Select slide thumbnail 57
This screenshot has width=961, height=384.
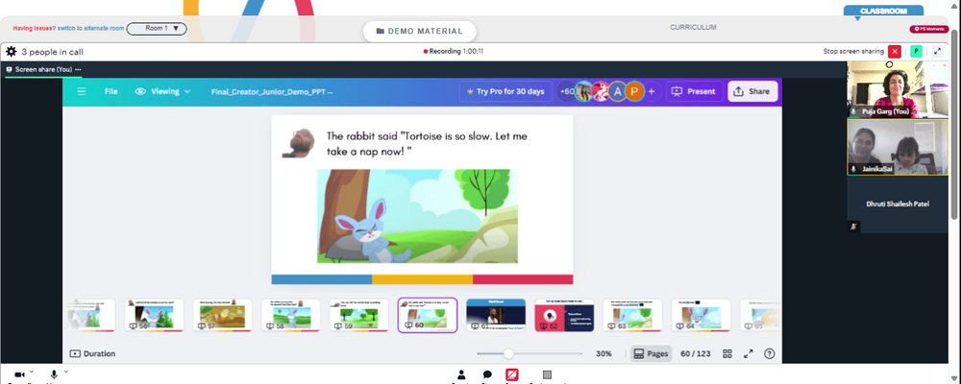pos(222,316)
